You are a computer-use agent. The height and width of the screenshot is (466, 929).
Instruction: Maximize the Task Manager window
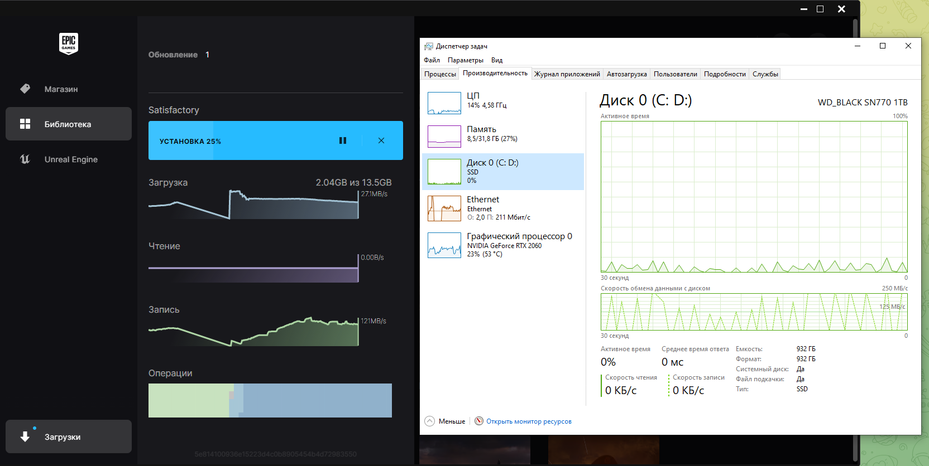tap(883, 46)
